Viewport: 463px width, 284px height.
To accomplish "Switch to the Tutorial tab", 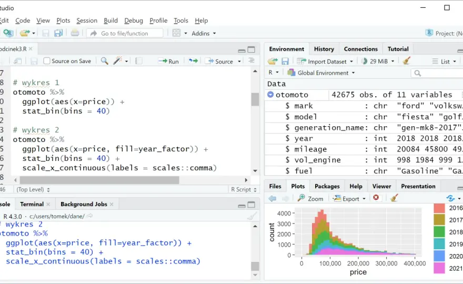I will [x=398, y=49].
